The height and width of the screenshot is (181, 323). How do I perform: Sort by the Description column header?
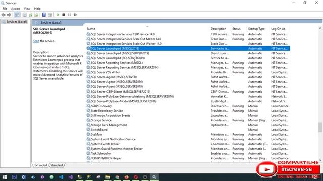coord(219,29)
